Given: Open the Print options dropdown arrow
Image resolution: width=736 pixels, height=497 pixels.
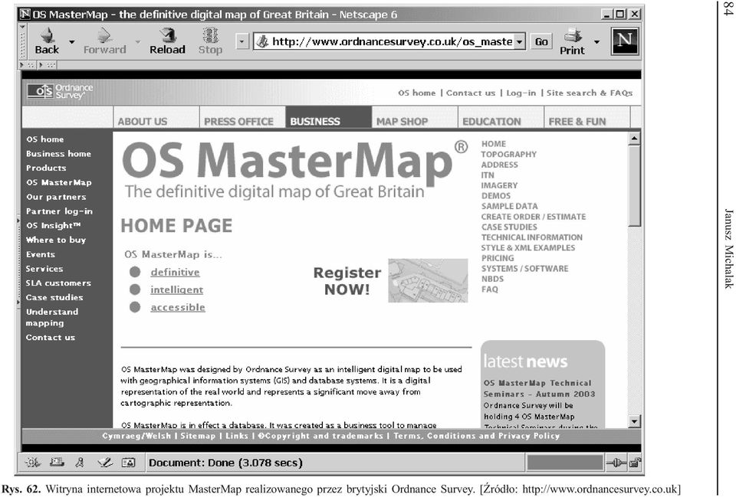Looking at the screenshot, I should point(596,41).
